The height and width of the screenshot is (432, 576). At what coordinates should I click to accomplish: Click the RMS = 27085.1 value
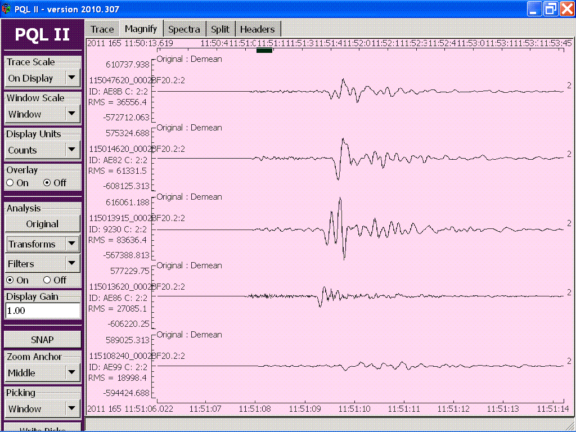[x=118, y=309]
